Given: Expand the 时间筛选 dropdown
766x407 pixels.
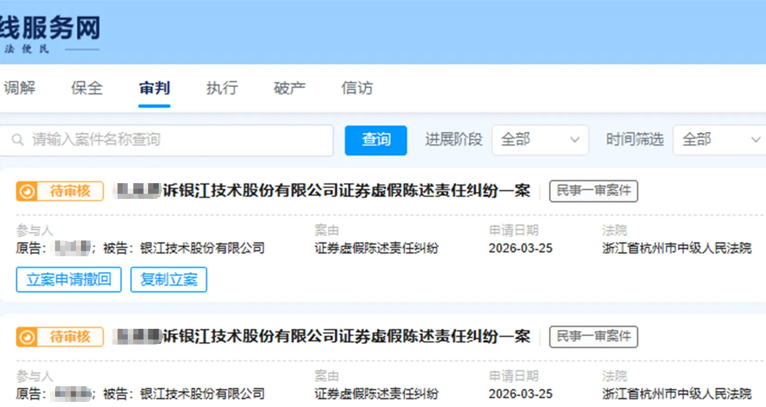Looking at the screenshot, I should point(719,140).
